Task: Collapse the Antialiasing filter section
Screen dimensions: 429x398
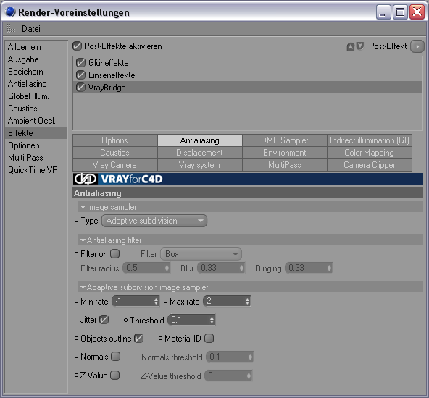Action: click(83, 240)
